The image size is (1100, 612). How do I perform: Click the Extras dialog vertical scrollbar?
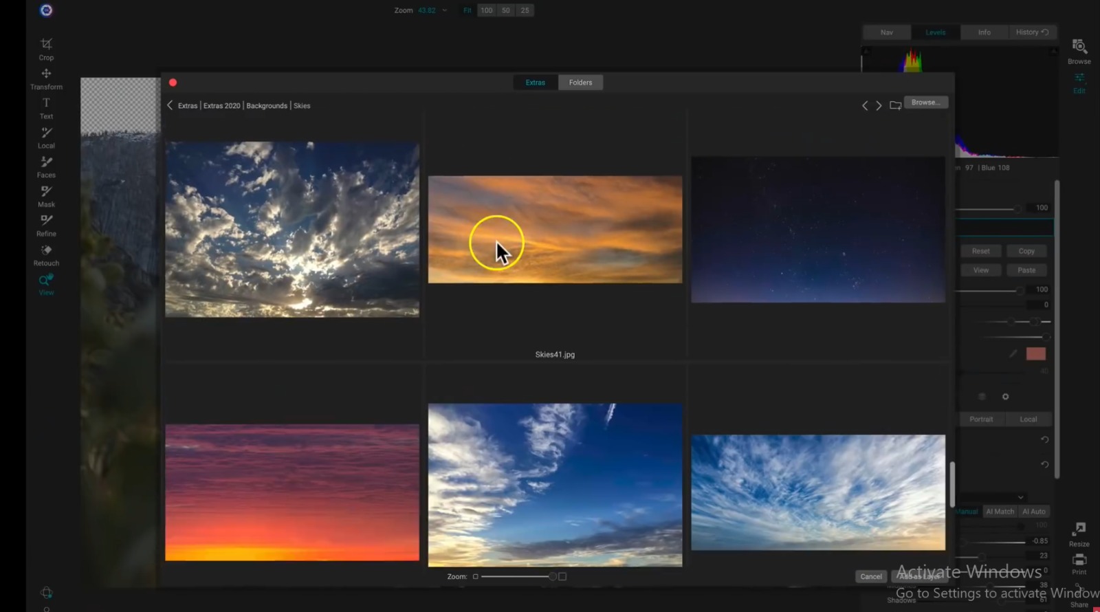(x=952, y=484)
